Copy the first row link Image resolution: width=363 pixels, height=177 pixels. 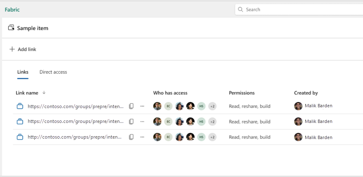(x=131, y=106)
